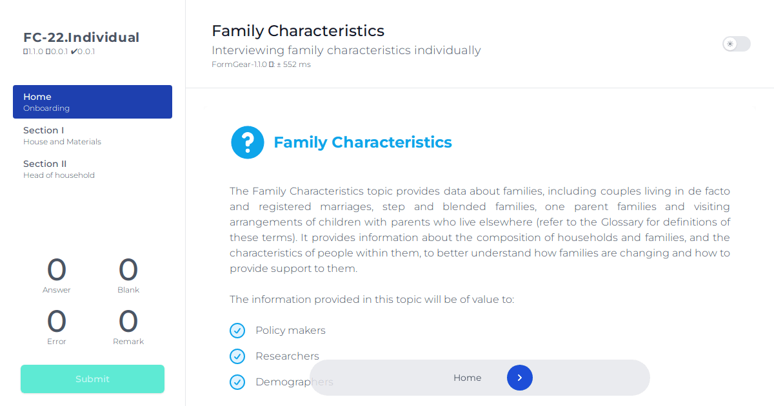774x406 pixels.
Task: Click the Home label in bottom navigation
Action: pos(467,378)
